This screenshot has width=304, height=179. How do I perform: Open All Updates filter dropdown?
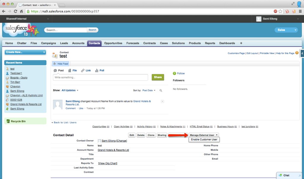point(70,90)
